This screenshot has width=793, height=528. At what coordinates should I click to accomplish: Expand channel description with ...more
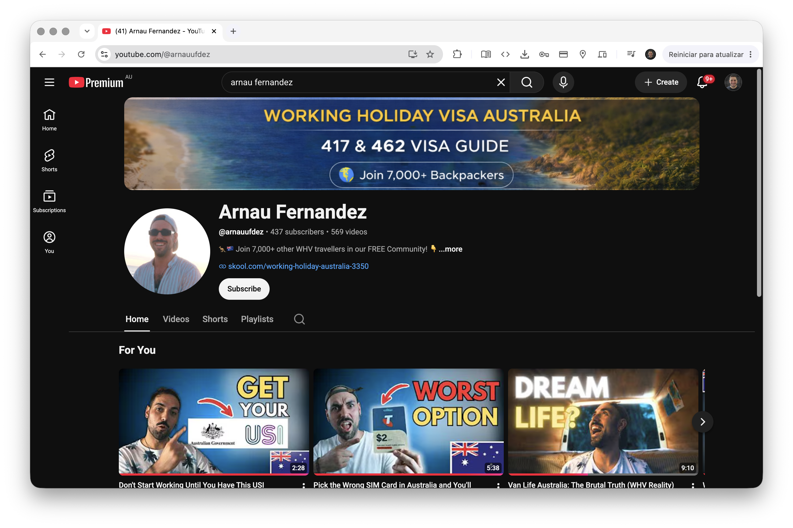(x=450, y=249)
